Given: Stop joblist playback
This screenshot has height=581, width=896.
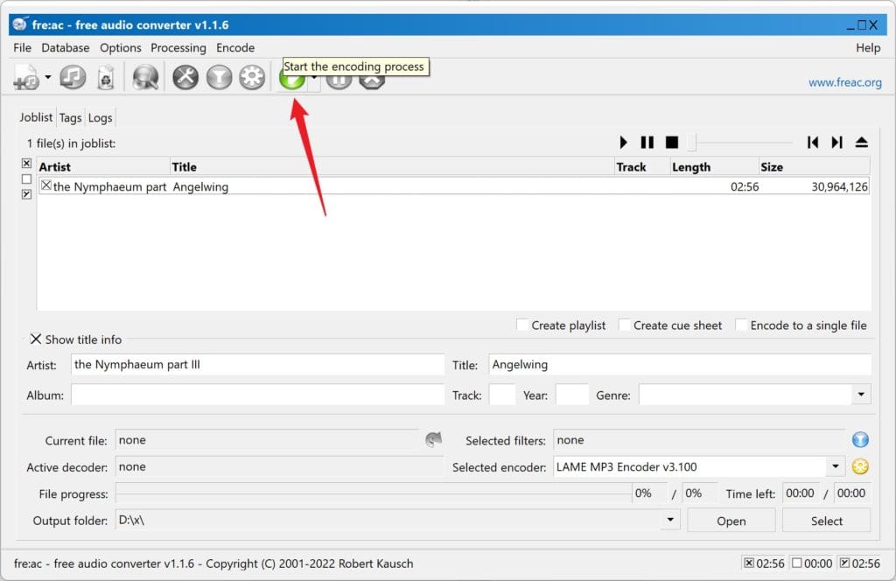Looking at the screenshot, I should [x=672, y=143].
